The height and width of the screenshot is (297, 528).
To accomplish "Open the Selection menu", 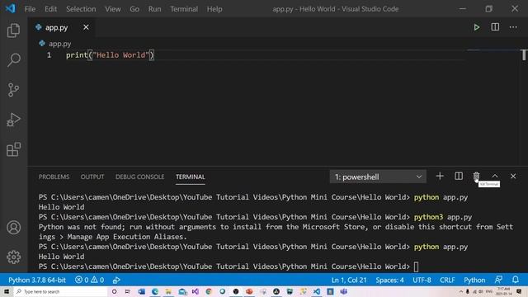I will (81, 9).
